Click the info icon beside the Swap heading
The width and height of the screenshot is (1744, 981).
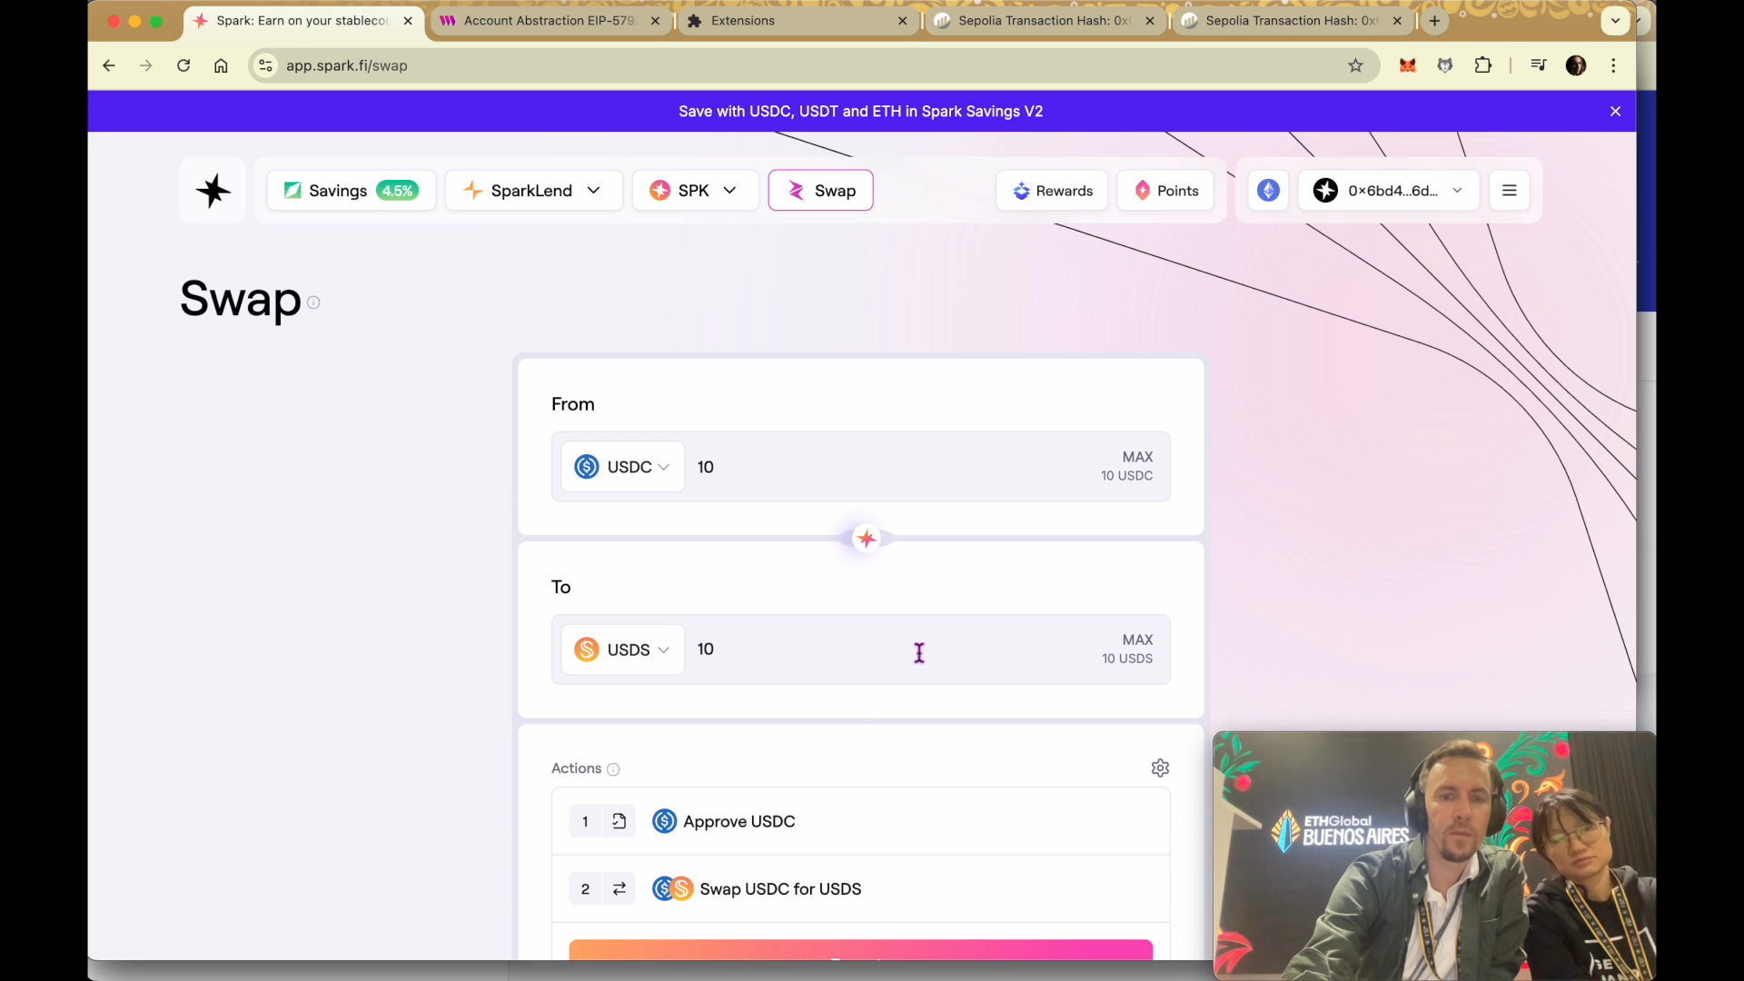[x=313, y=302]
